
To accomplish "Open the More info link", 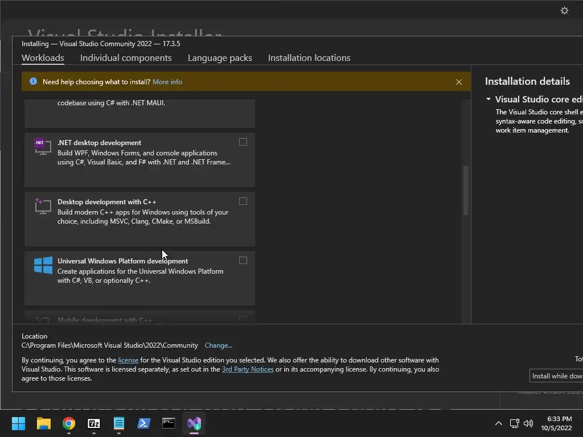I will pos(167,82).
